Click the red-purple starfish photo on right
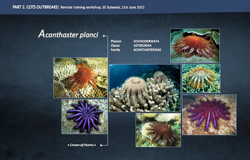Image resolution: width=250 pixels, height=160 pixels. tap(209, 115)
